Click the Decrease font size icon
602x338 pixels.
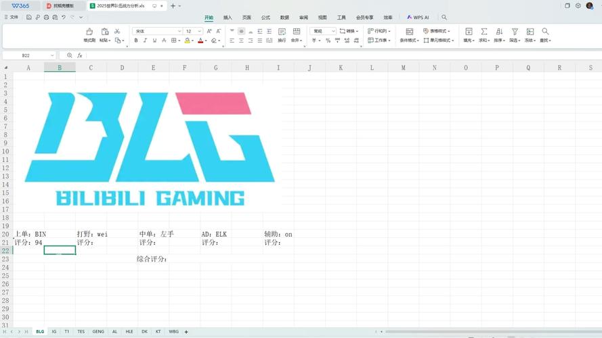[219, 31]
